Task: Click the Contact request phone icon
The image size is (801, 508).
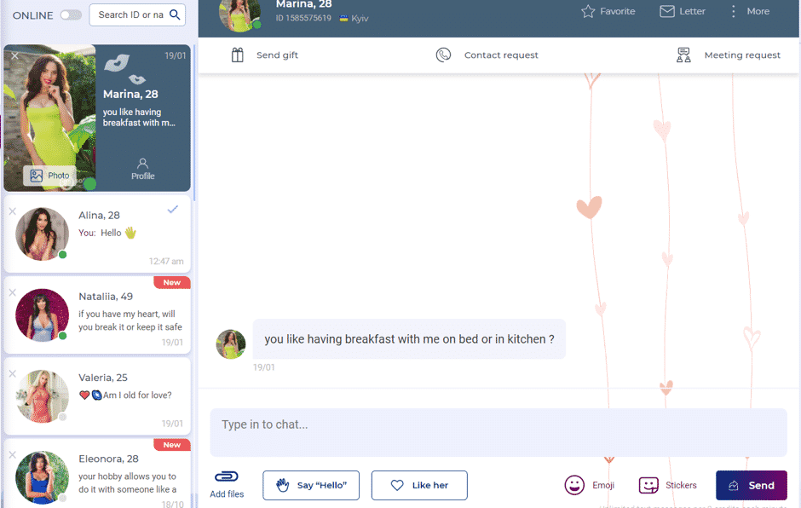Action: [443, 55]
